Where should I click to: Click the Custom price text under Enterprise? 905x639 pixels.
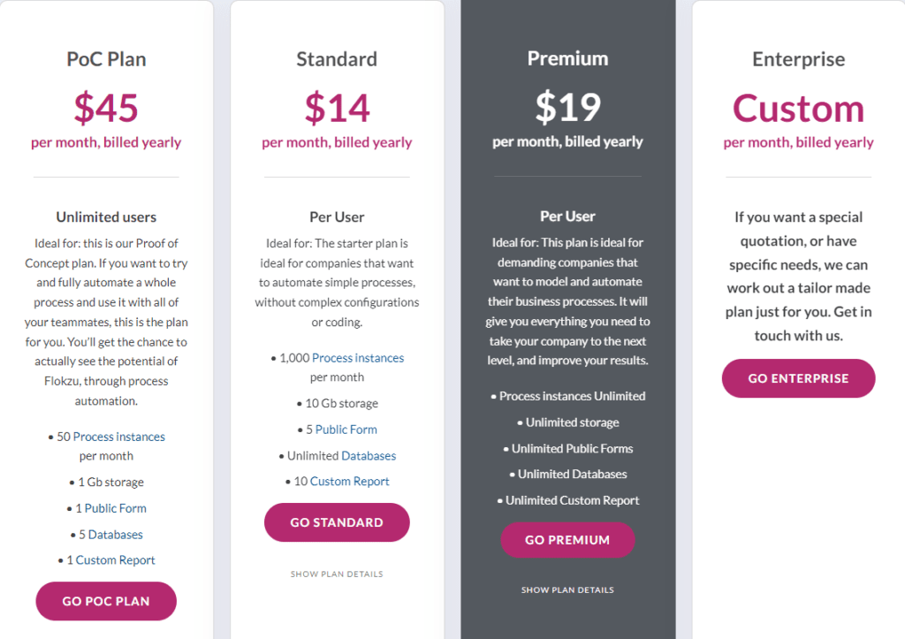(x=798, y=109)
